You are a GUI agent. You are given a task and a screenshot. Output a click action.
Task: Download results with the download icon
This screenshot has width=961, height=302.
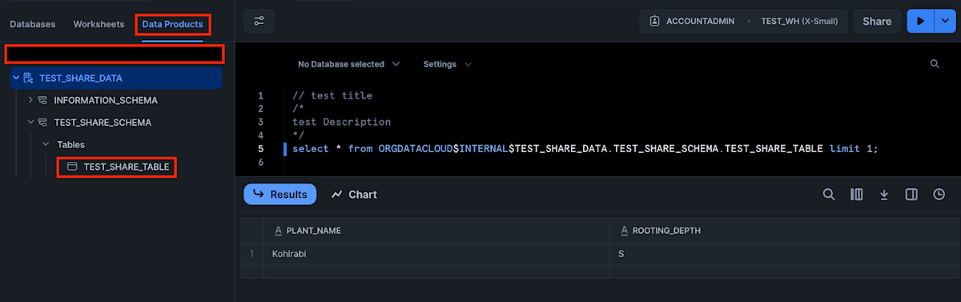point(884,195)
